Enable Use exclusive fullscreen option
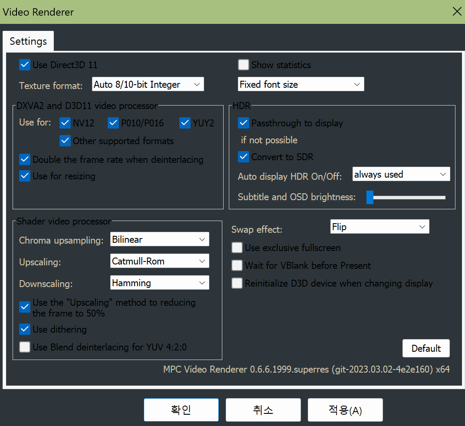The height and width of the screenshot is (426, 465). [x=237, y=248]
